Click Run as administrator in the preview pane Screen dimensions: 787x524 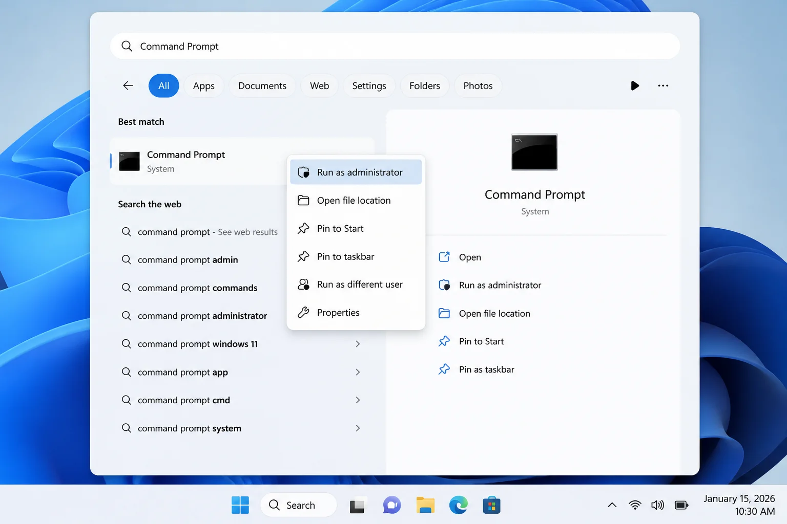[500, 285]
